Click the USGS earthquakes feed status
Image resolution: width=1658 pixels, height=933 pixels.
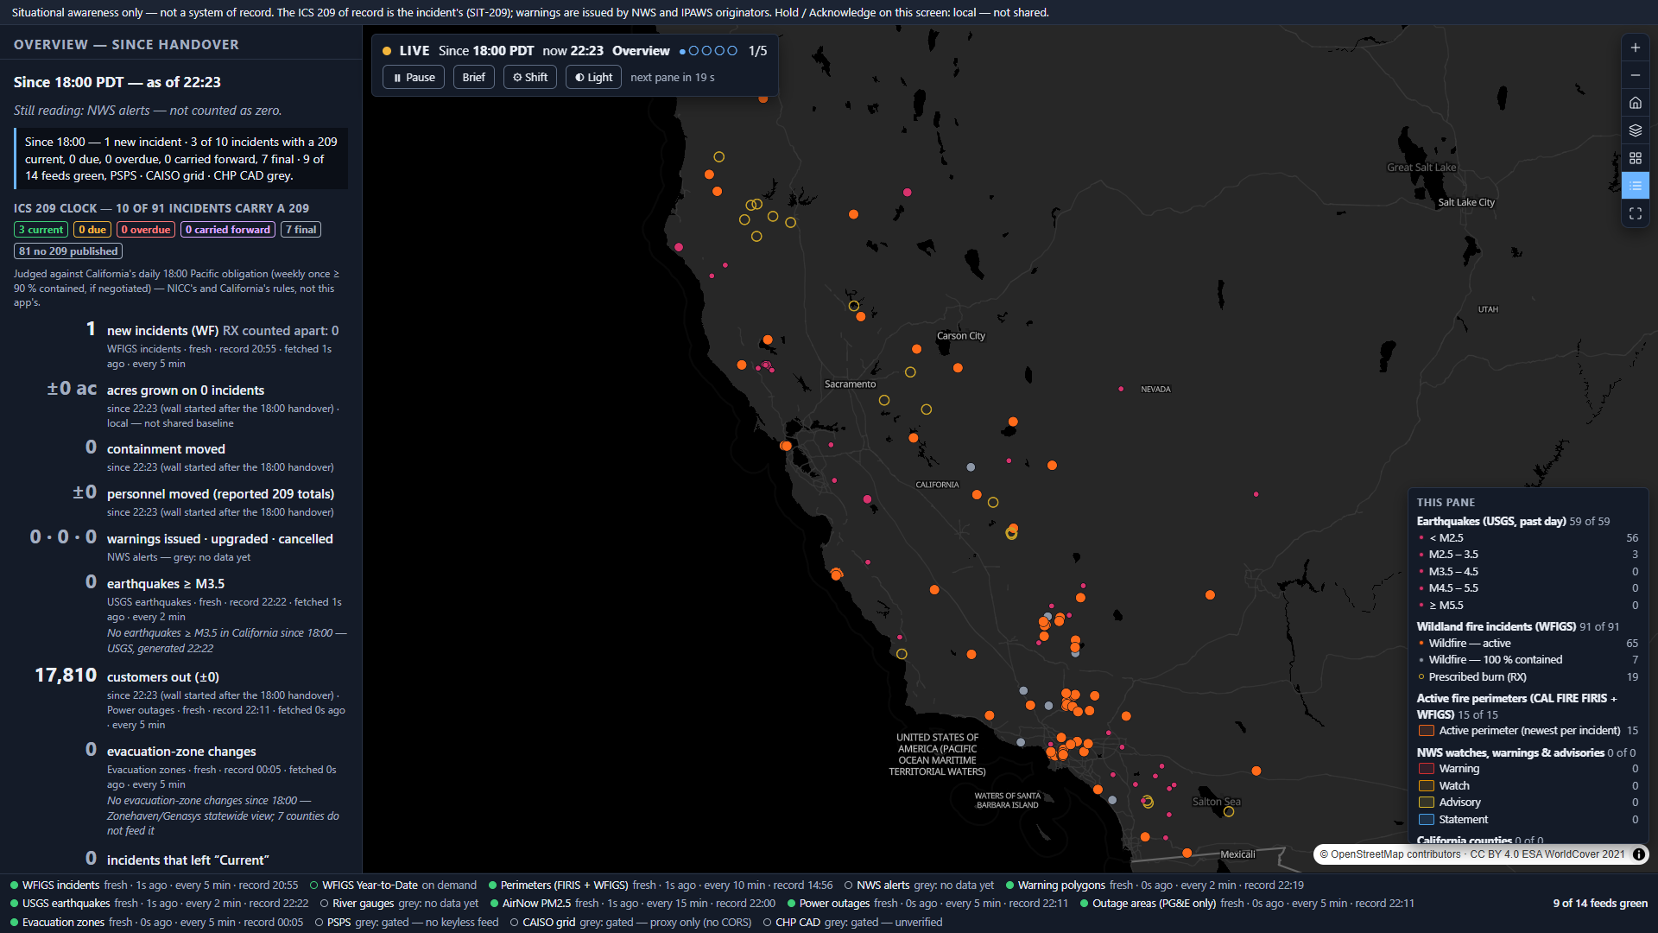tap(159, 904)
